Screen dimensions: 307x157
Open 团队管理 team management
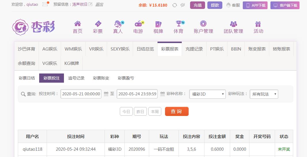(233, 27)
